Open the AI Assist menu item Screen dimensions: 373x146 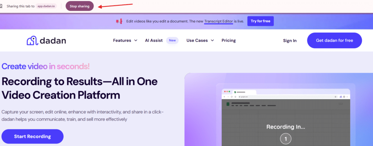pyautogui.click(x=154, y=40)
